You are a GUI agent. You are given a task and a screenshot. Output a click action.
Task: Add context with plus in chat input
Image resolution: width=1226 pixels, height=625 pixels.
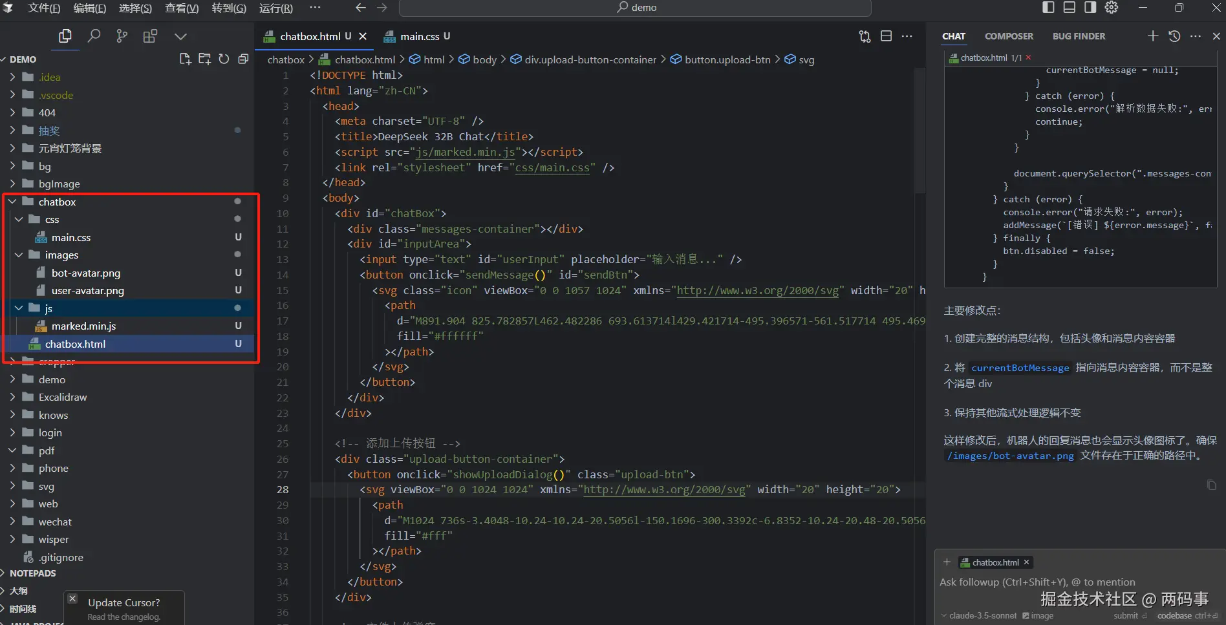pyautogui.click(x=947, y=562)
